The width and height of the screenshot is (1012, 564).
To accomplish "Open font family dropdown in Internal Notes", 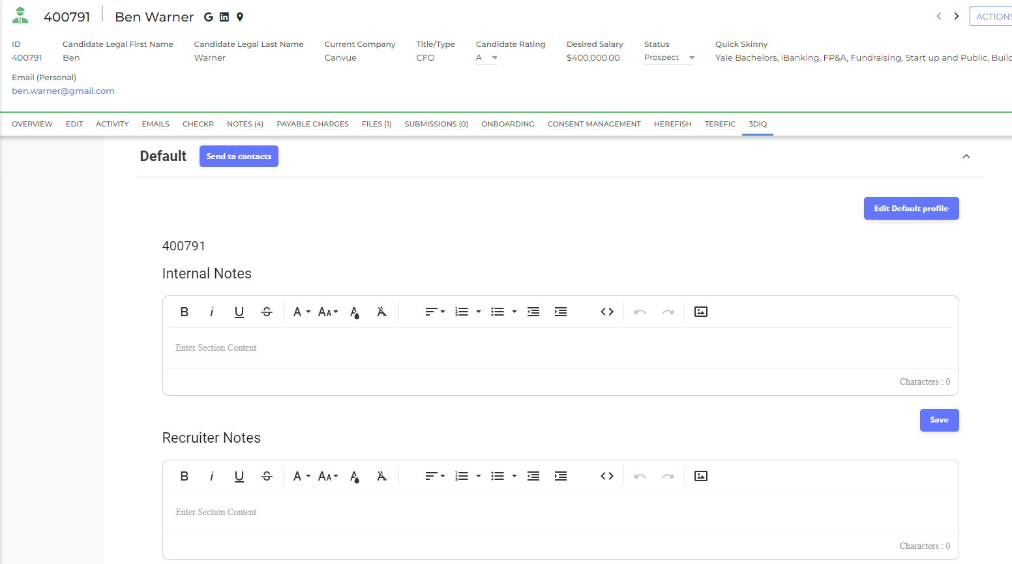I will tap(302, 312).
